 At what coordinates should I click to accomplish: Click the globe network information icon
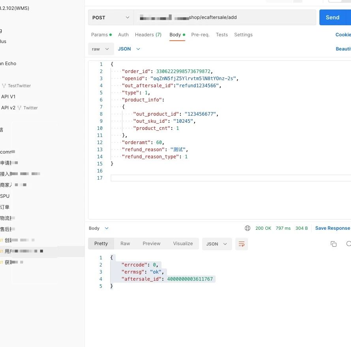[x=247, y=228]
